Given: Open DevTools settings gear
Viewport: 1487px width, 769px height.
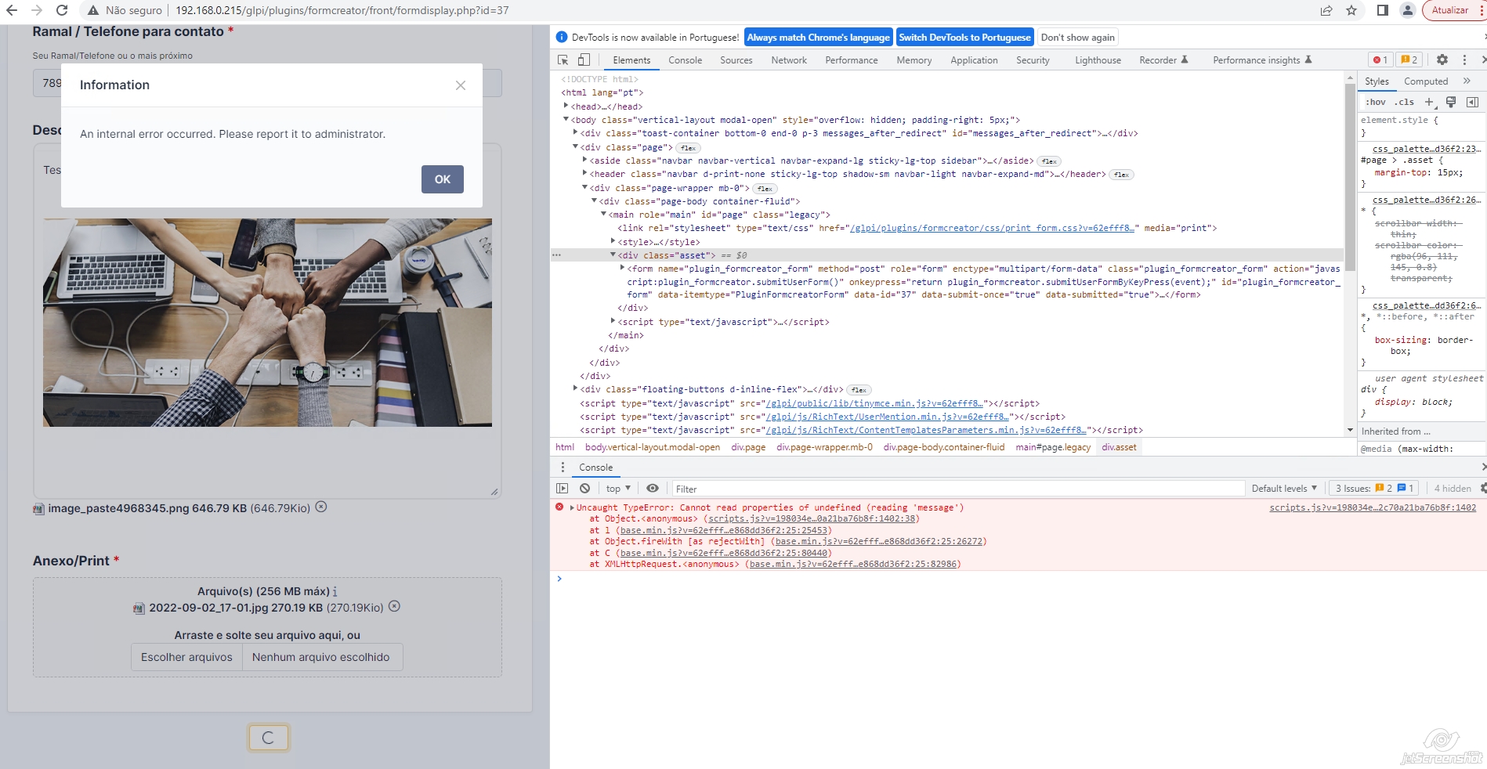Looking at the screenshot, I should coord(1442,60).
